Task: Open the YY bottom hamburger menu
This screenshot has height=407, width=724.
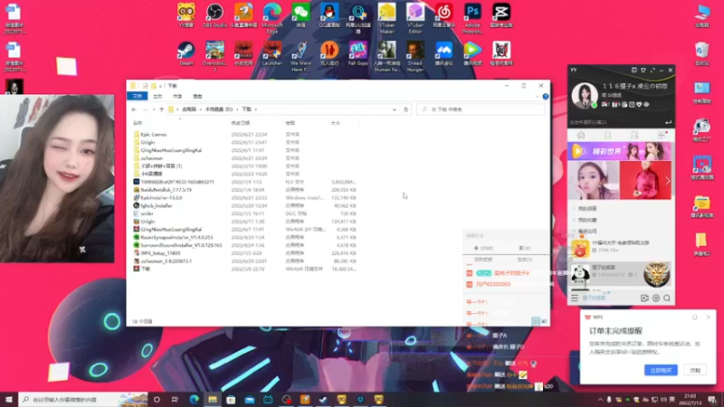Action: point(575,298)
